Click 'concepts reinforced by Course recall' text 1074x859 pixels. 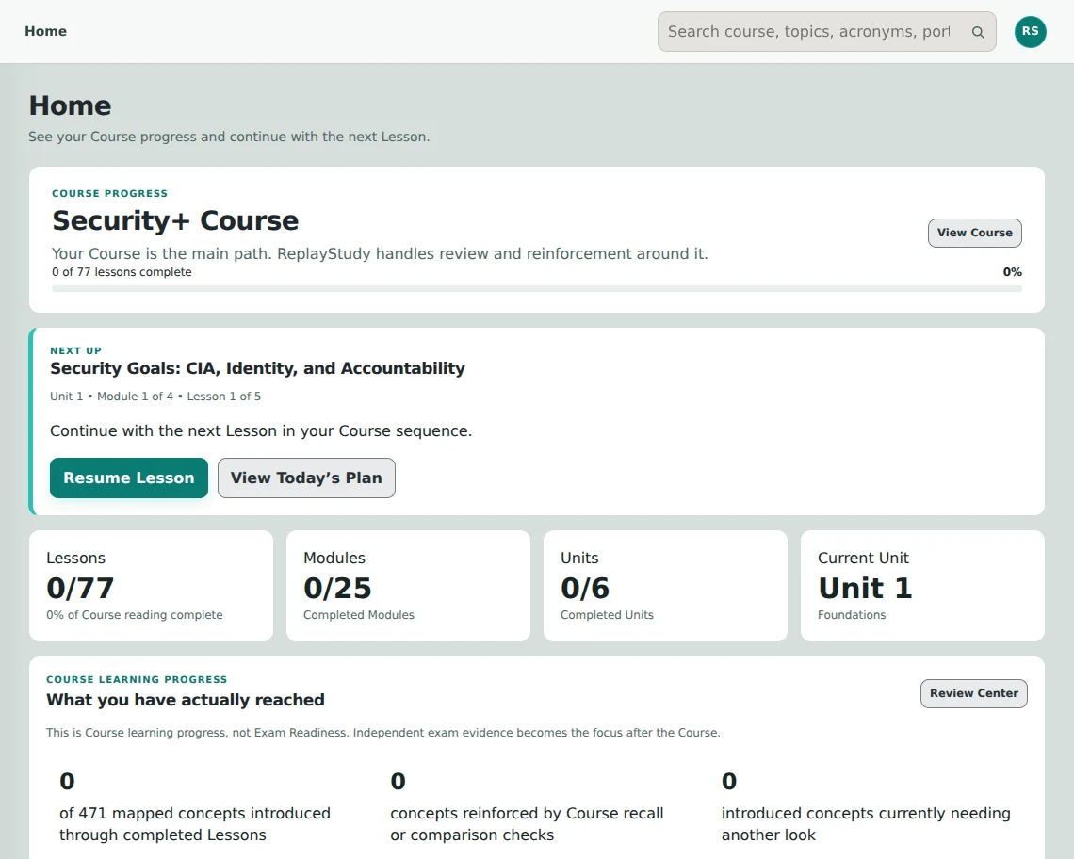pyautogui.click(x=527, y=813)
